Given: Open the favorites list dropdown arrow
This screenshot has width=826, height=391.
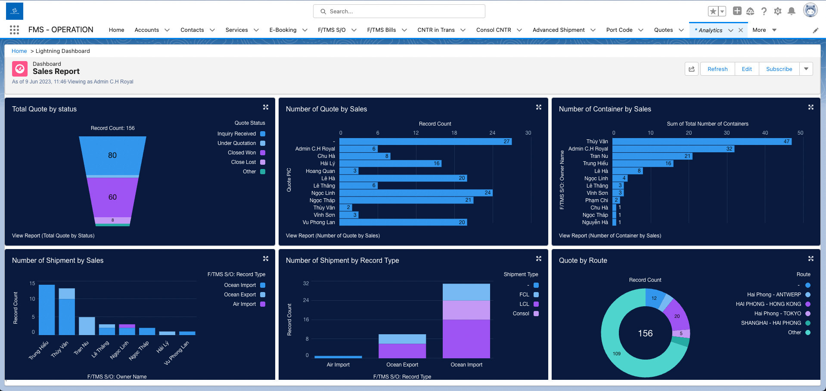Looking at the screenshot, I should [723, 12].
